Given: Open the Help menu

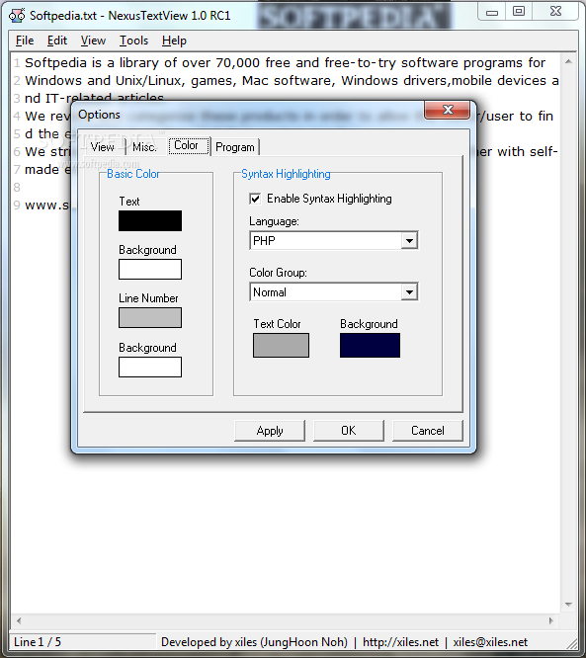Looking at the screenshot, I should point(174,41).
